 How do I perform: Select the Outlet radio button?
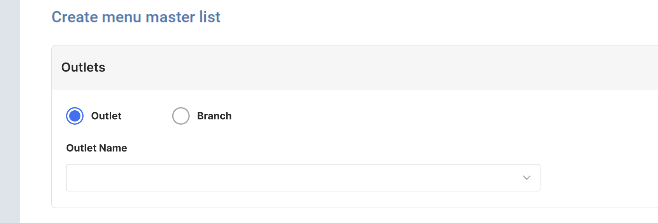pyautogui.click(x=75, y=116)
